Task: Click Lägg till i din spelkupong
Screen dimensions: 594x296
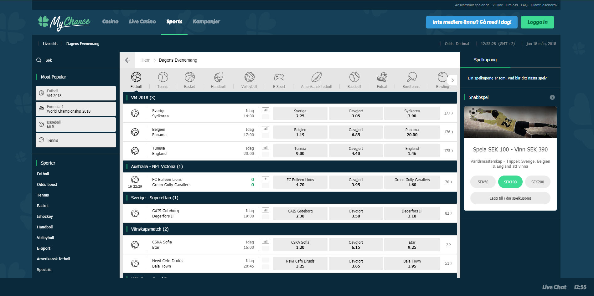Action: [x=510, y=198]
